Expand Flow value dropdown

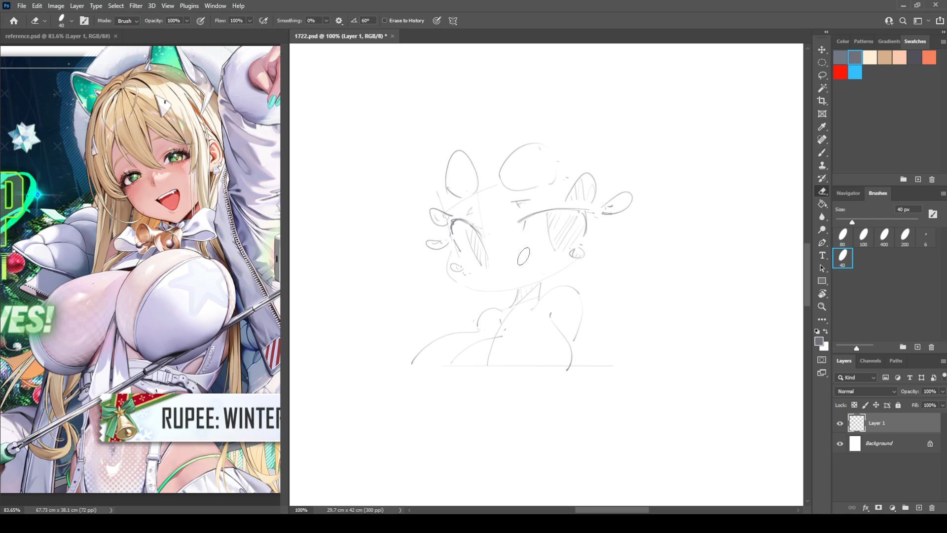click(x=250, y=21)
